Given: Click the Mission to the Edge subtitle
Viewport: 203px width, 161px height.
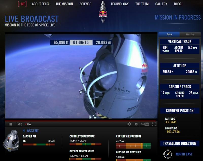Looking at the screenshot, I should point(30,25).
